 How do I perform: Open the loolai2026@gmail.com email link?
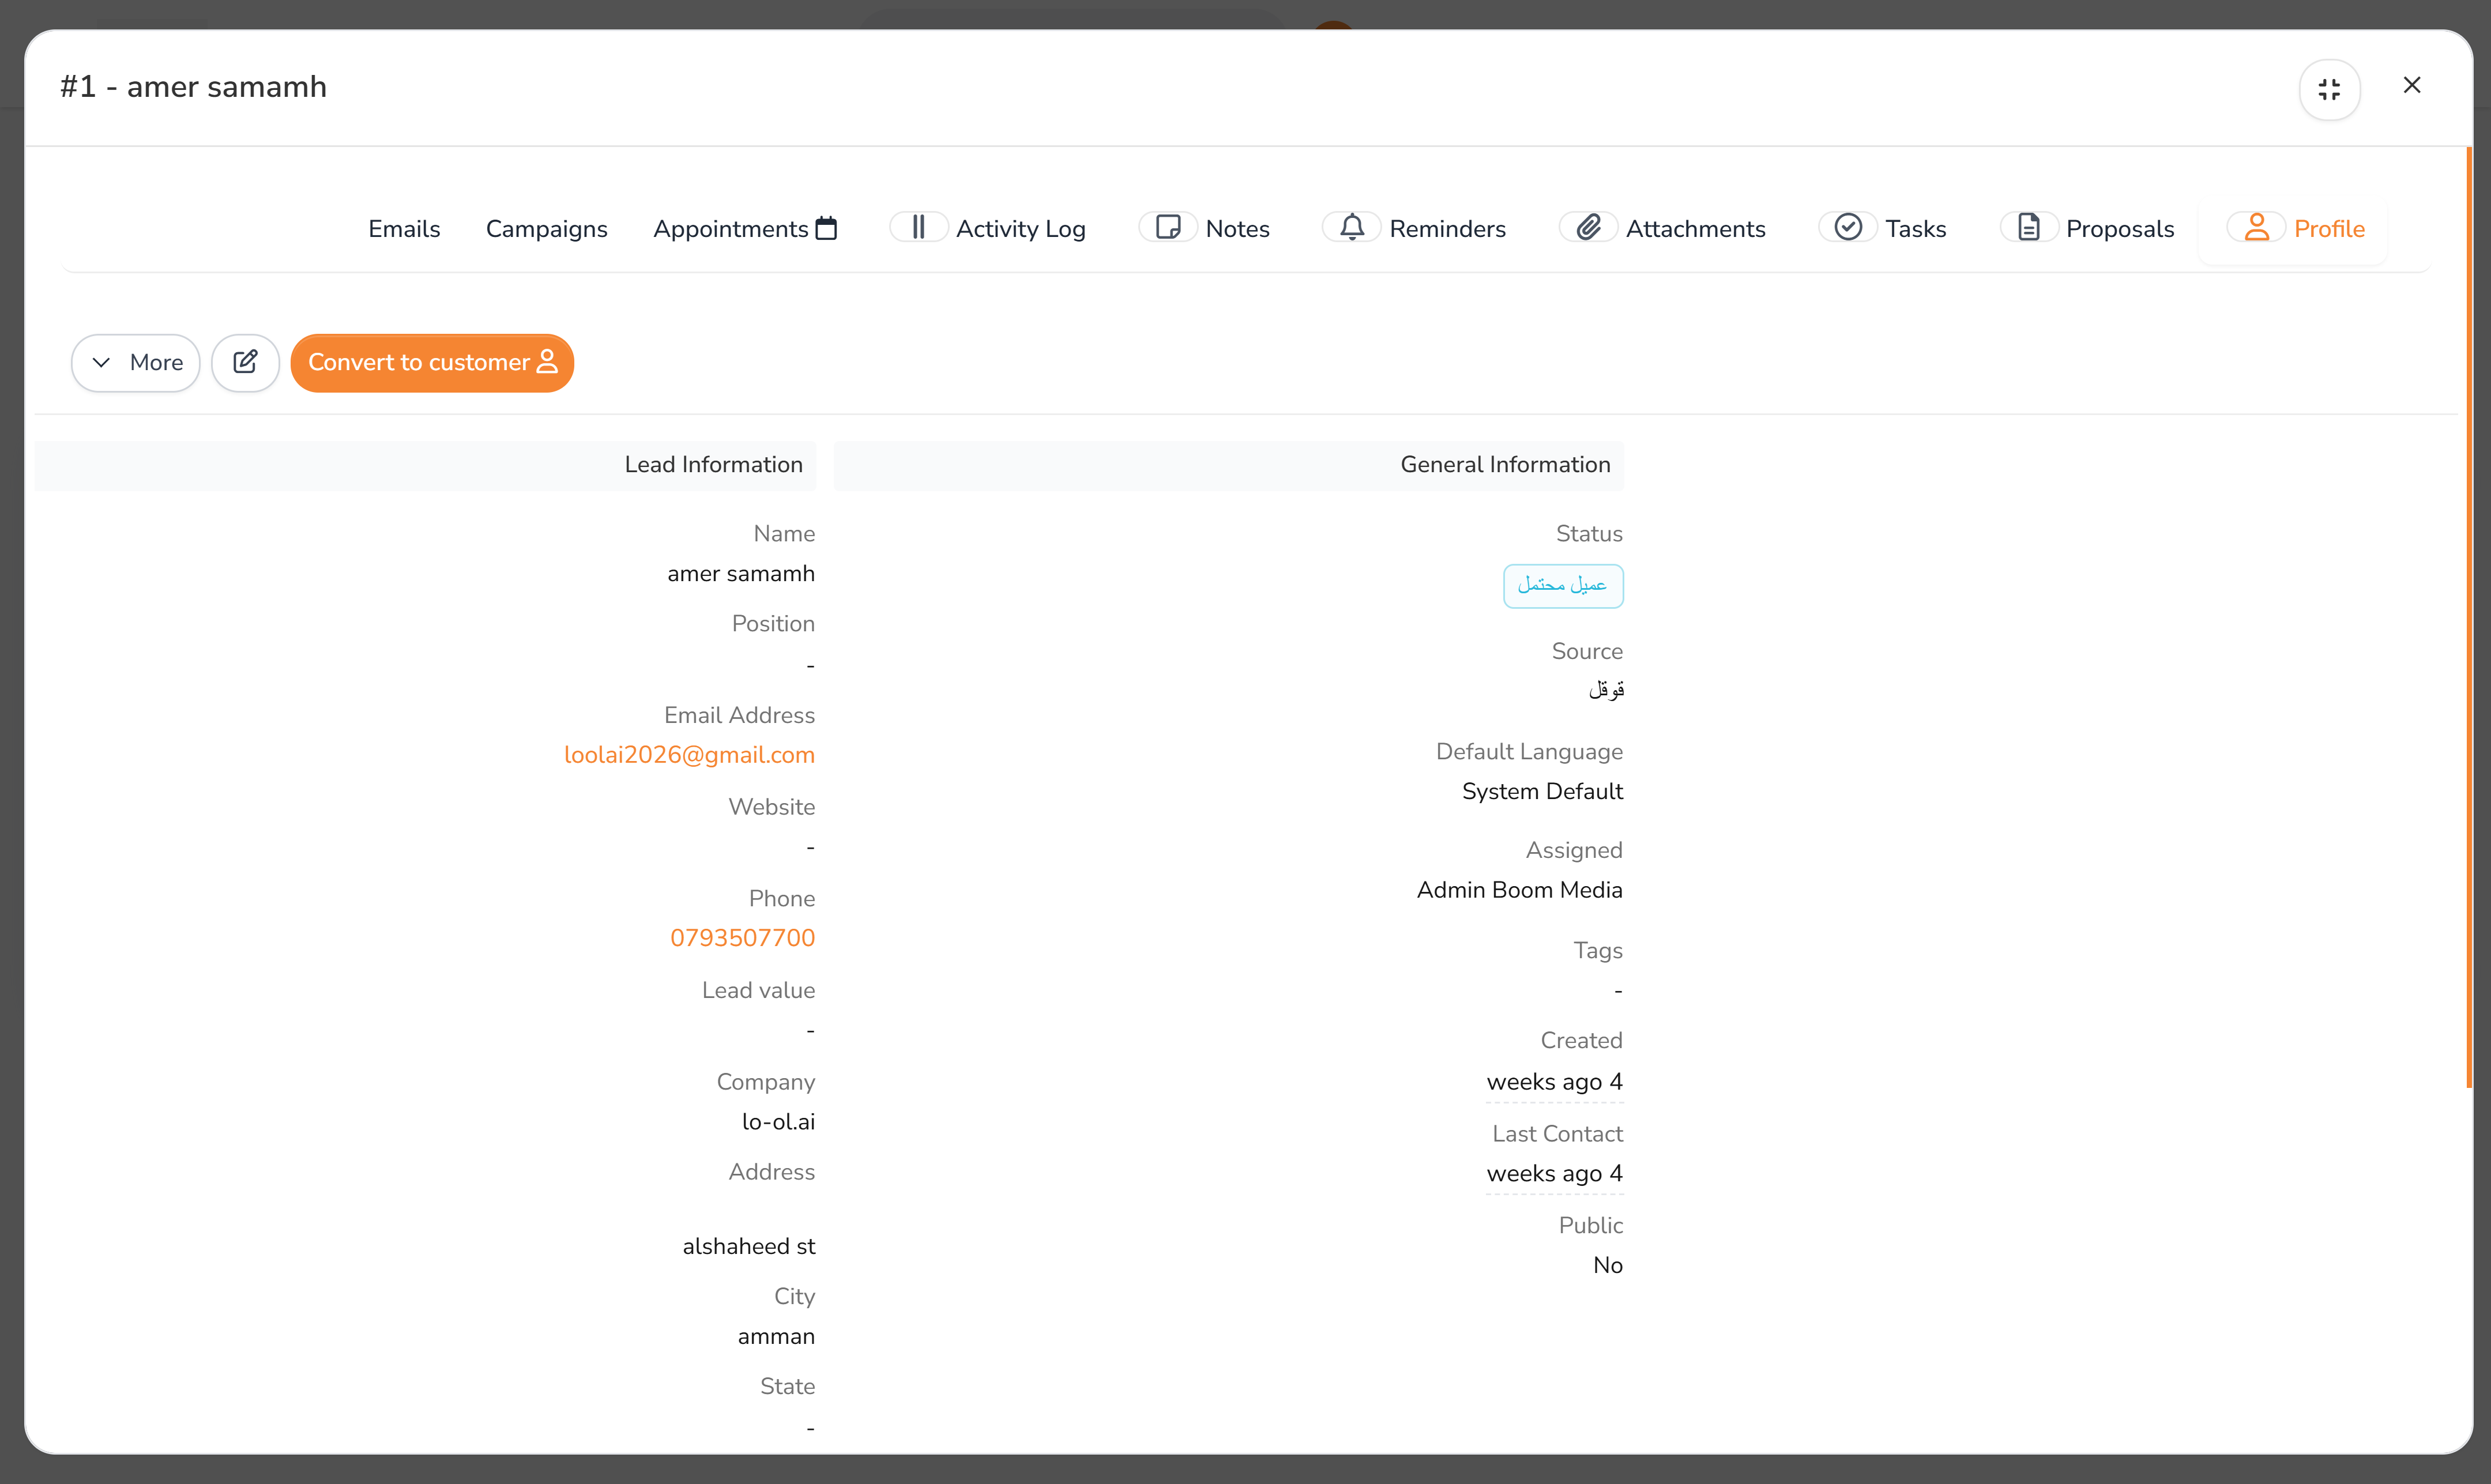690,755
